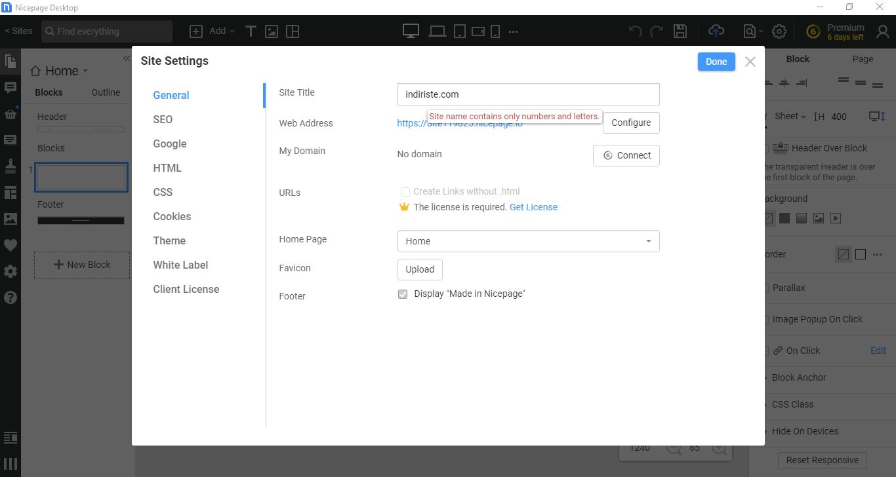896x477 pixels.
Task: Open the help question mark icon
Action: pyautogui.click(x=10, y=297)
